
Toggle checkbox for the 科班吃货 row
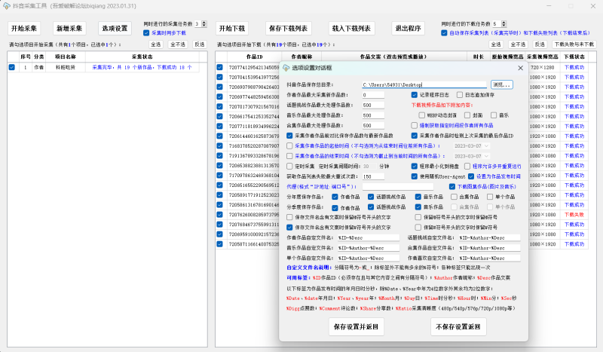coord(11,67)
